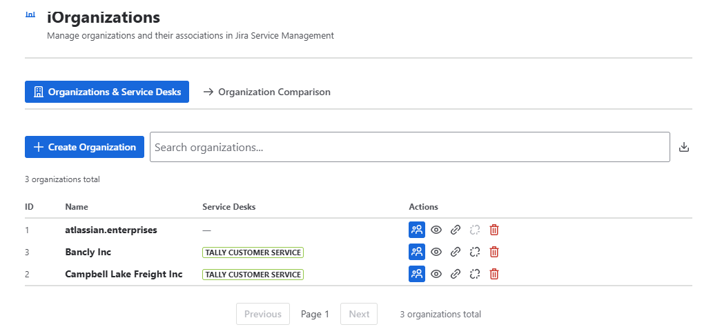View details of Campbell Lake Freight Inc
The image size is (702, 327).
(x=436, y=274)
